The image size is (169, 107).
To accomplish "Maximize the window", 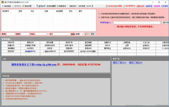I will 159,2.
